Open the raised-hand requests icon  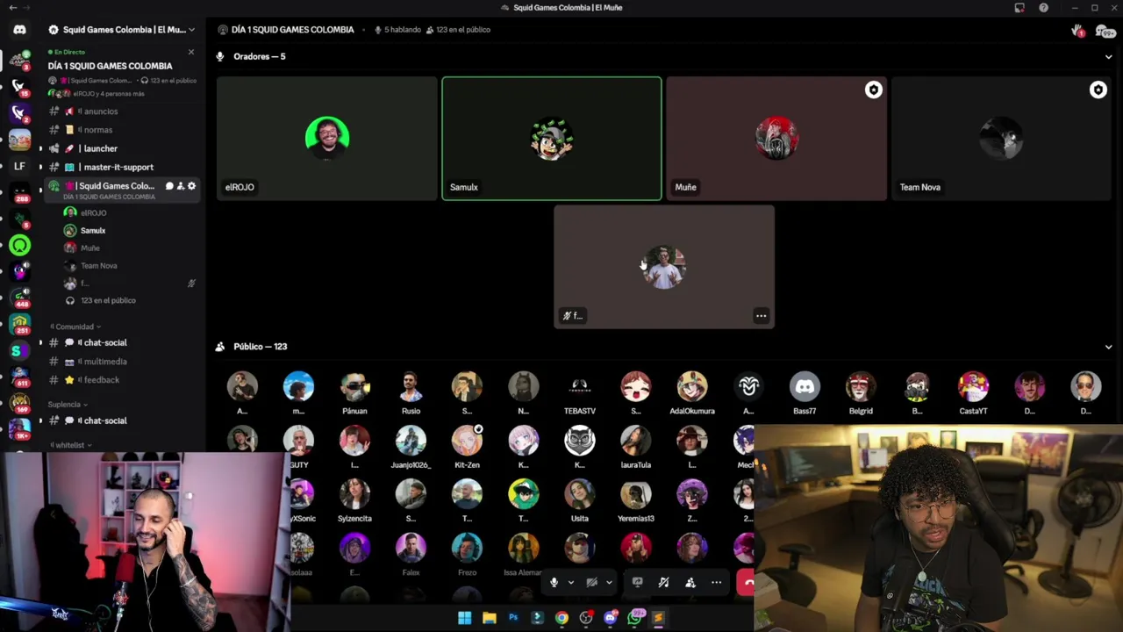coord(1078,32)
